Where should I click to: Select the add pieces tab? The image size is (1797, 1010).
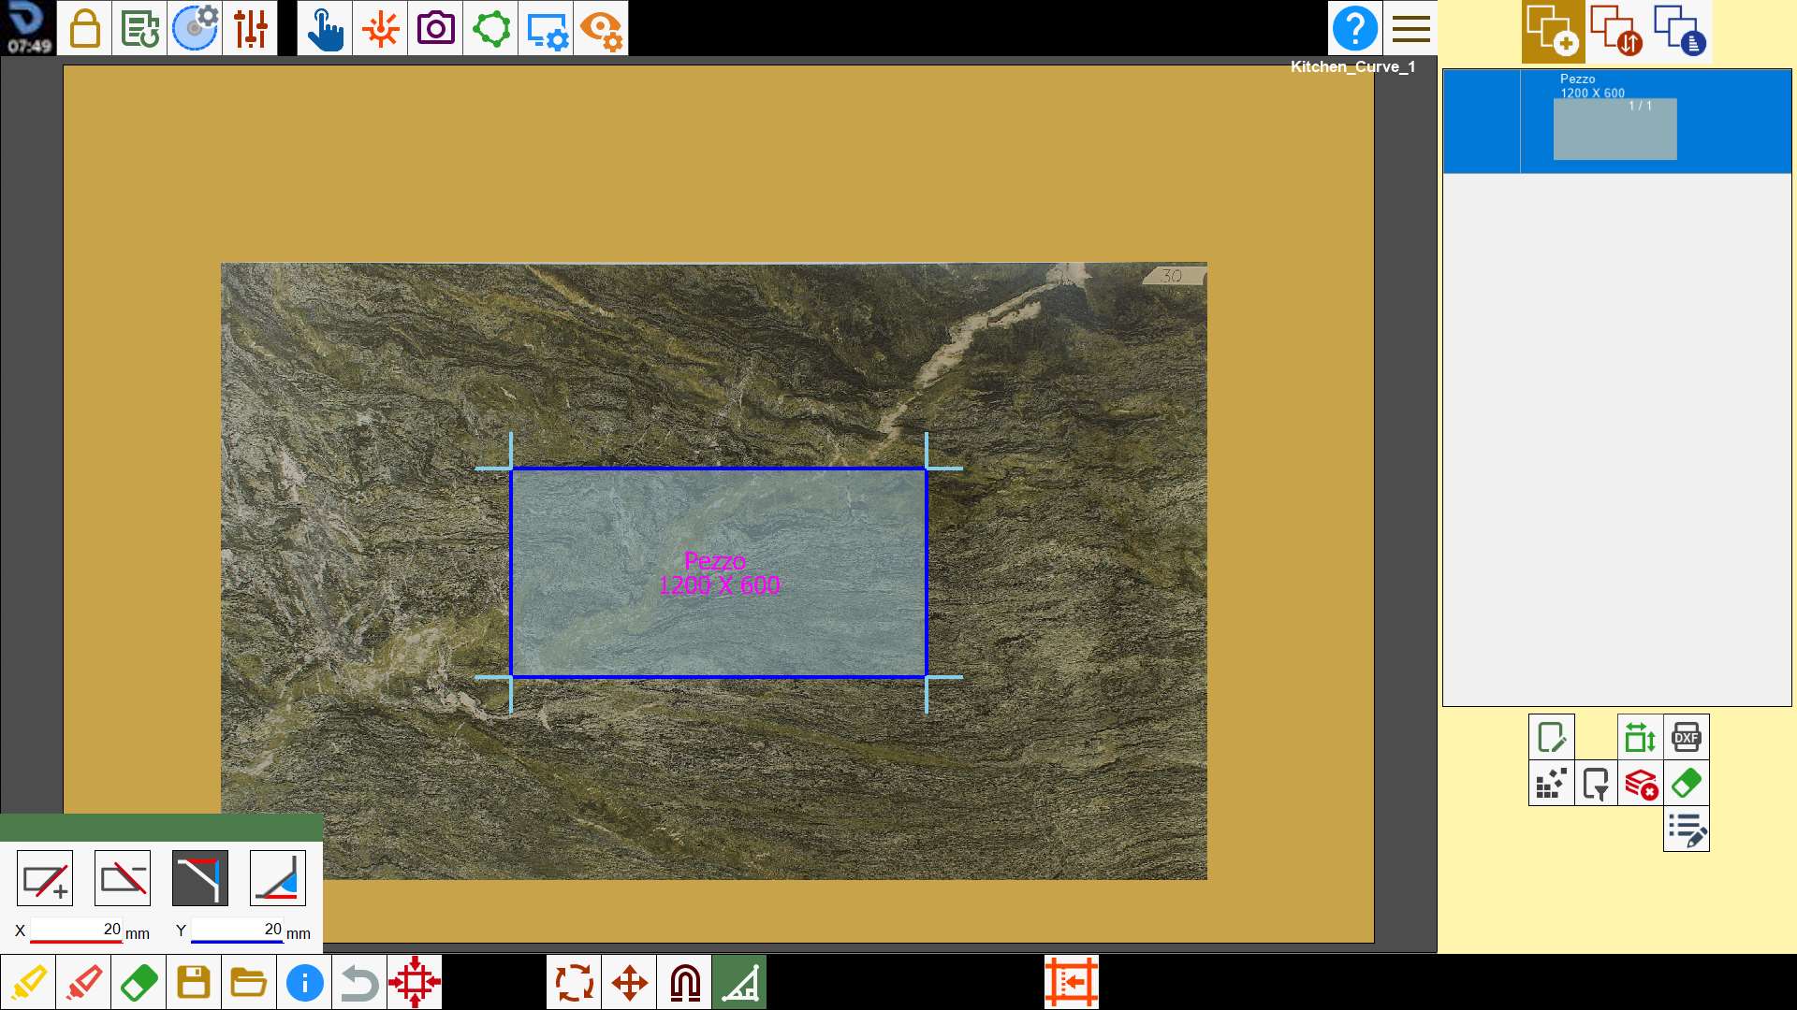pos(1553,31)
